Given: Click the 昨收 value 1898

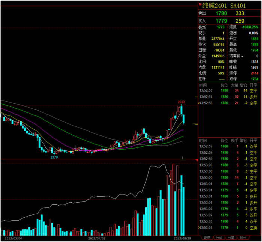Looking at the screenshot, I should point(255,62).
